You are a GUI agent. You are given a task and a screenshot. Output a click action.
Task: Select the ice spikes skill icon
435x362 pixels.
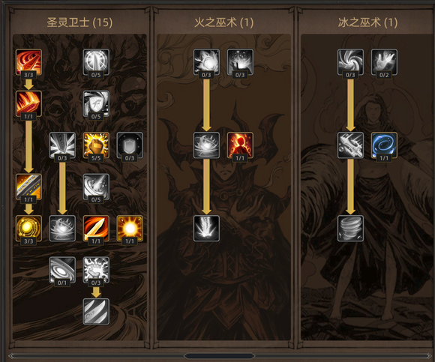pos(350,145)
